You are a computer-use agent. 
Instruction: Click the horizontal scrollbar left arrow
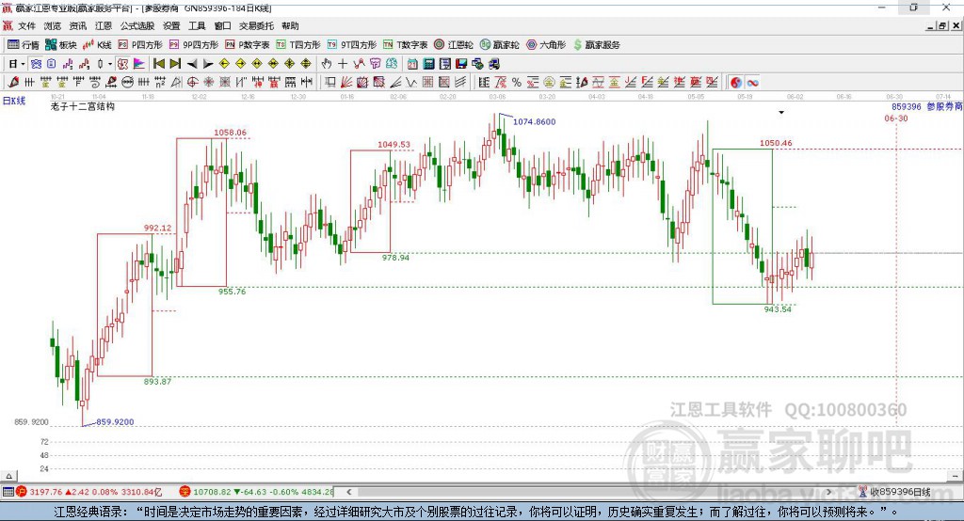[x=349, y=492]
